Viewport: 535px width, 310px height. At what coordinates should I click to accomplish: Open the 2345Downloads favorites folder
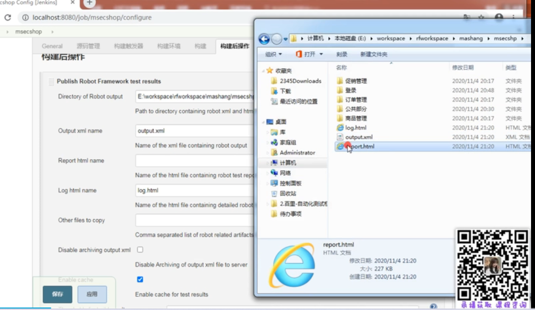coord(296,81)
